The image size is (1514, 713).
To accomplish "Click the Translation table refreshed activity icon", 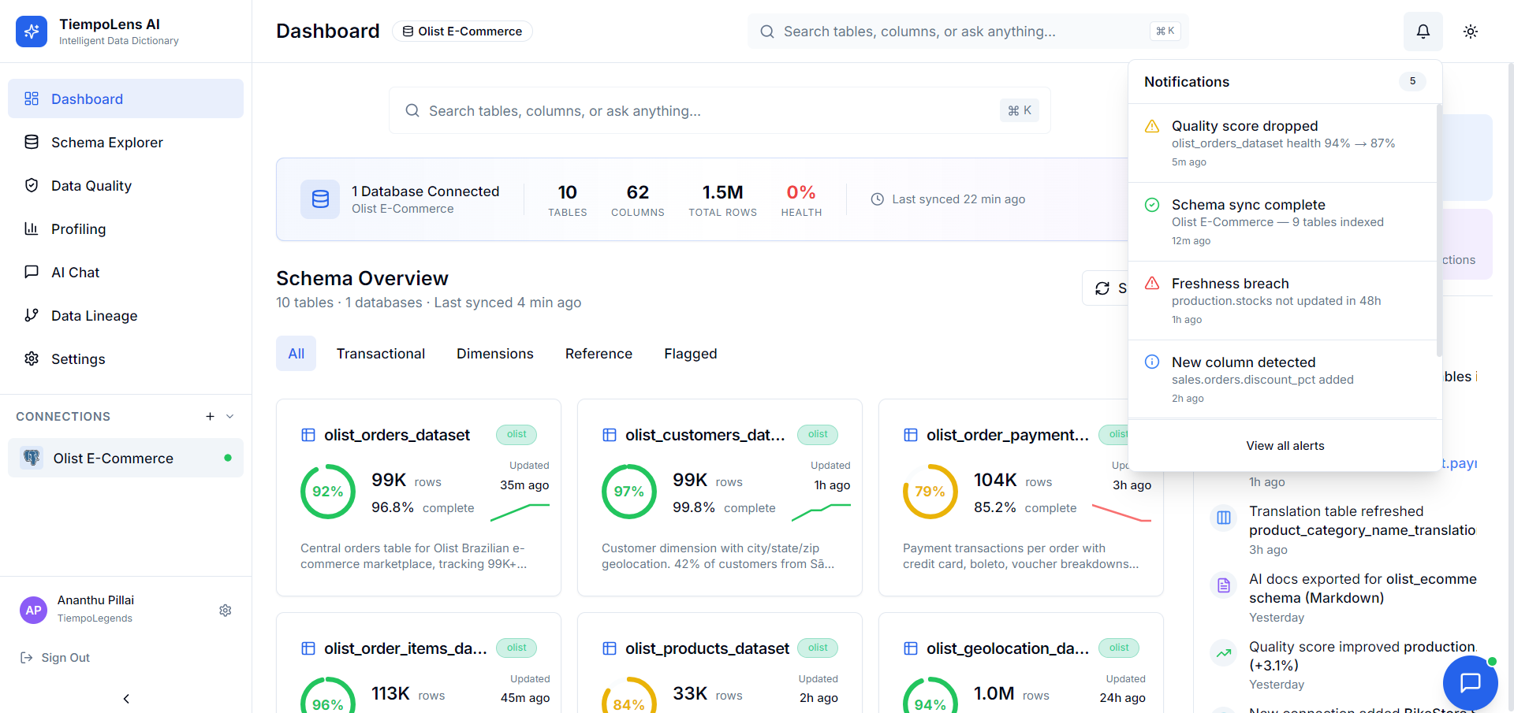I will (1224, 518).
